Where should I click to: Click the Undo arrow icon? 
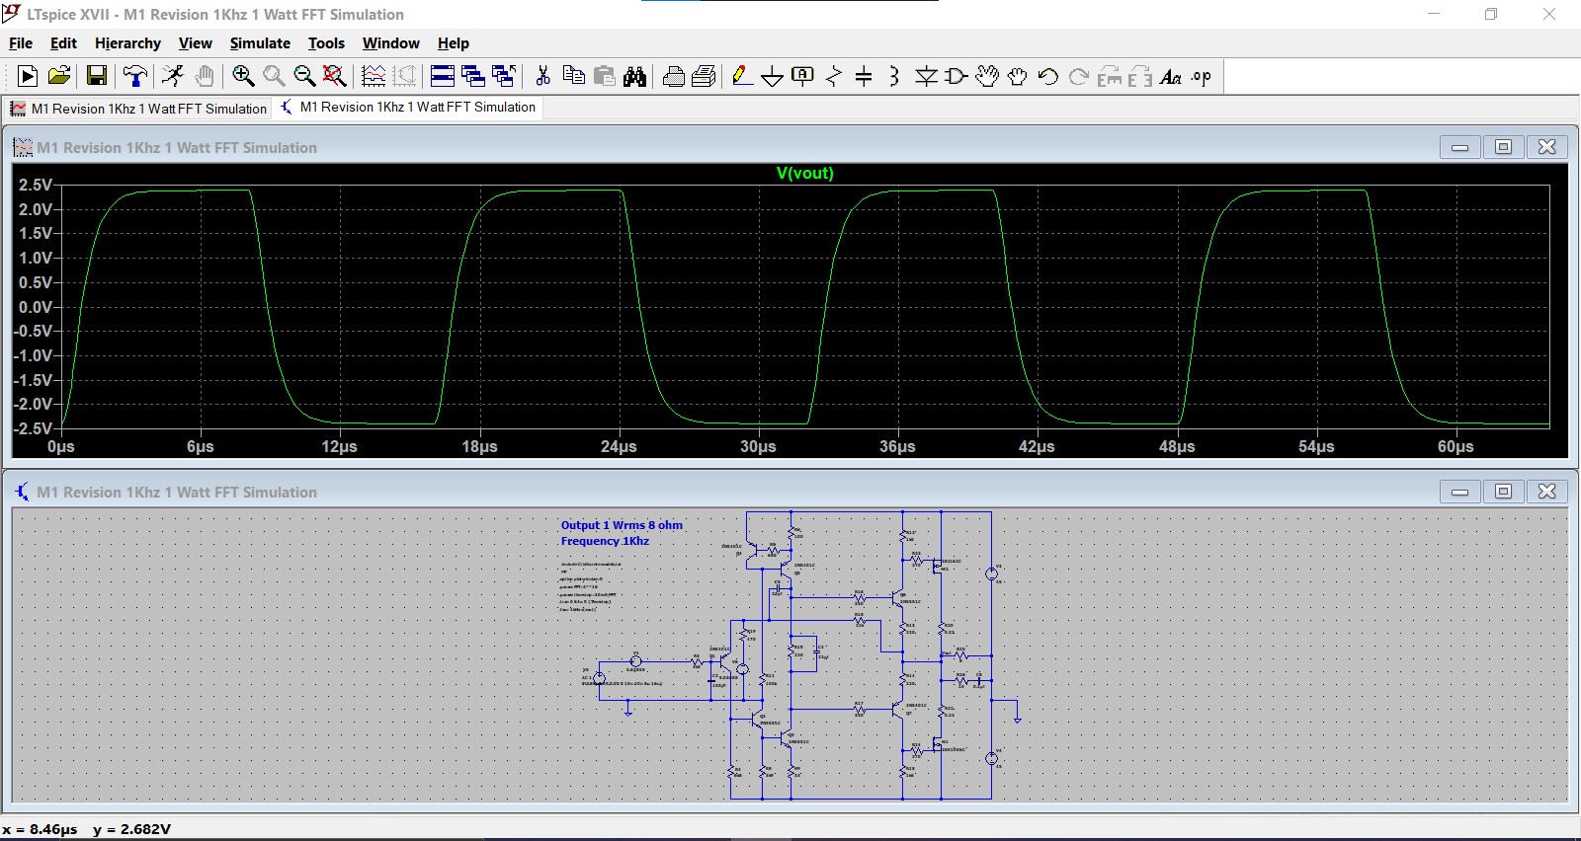(x=1048, y=76)
